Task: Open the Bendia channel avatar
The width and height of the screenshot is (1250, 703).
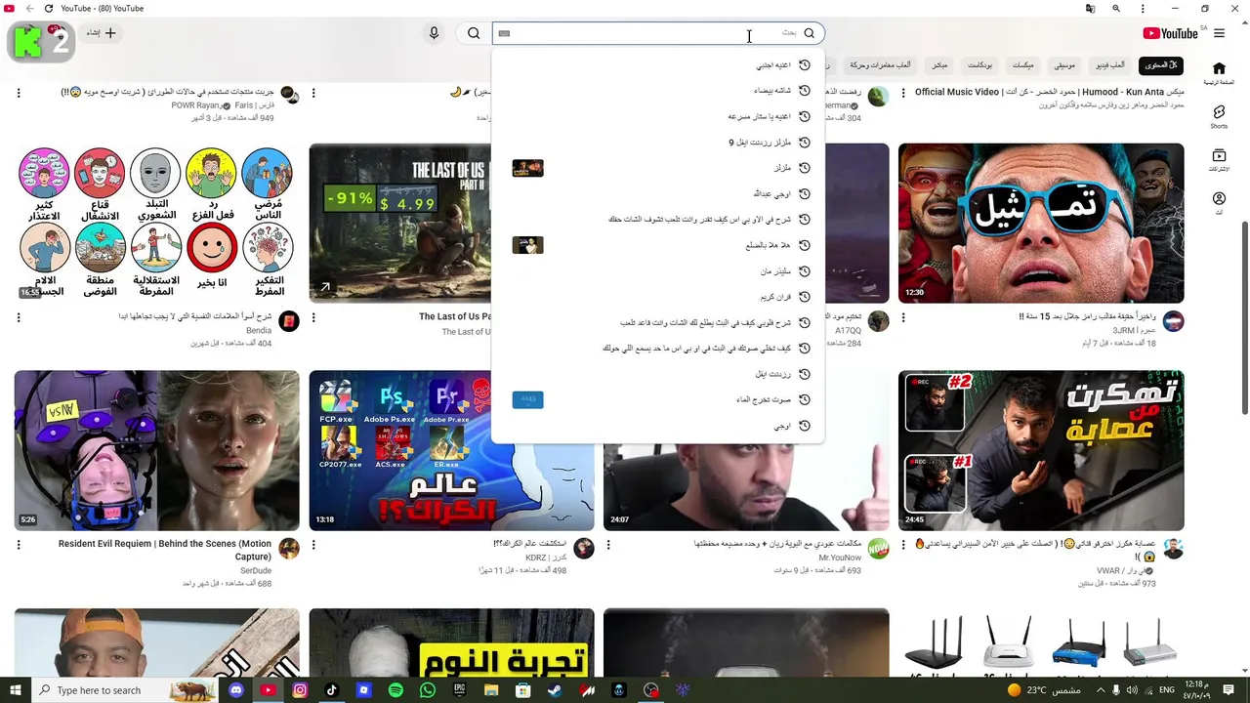Action: pyautogui.click(x=289, y=321)
